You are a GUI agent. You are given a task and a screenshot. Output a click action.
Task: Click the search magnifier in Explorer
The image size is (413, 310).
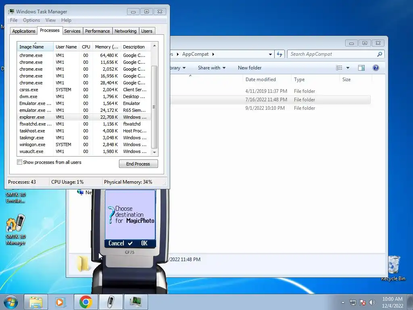coord(380,54)
